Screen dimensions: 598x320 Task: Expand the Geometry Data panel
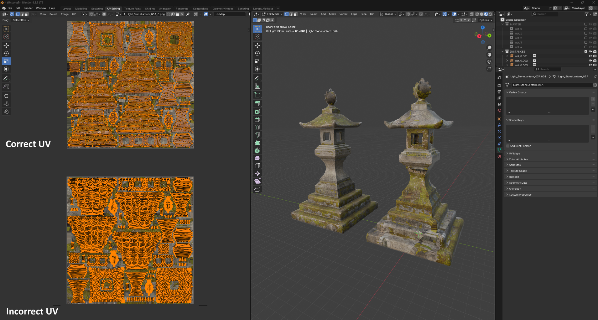tap(517, 183)
